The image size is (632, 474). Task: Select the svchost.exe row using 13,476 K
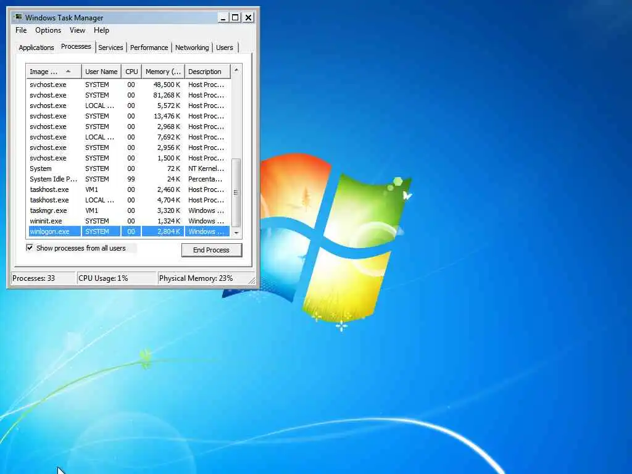click(x=129, y=116)
